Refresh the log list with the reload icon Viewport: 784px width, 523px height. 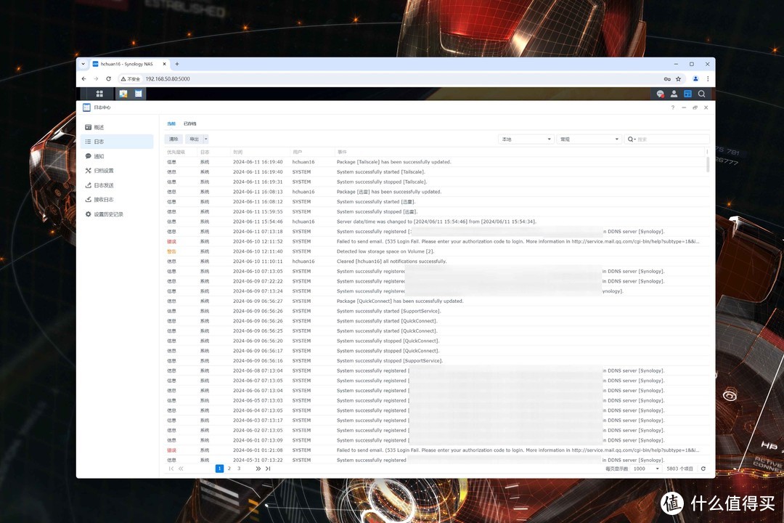[x=703, y=469]
